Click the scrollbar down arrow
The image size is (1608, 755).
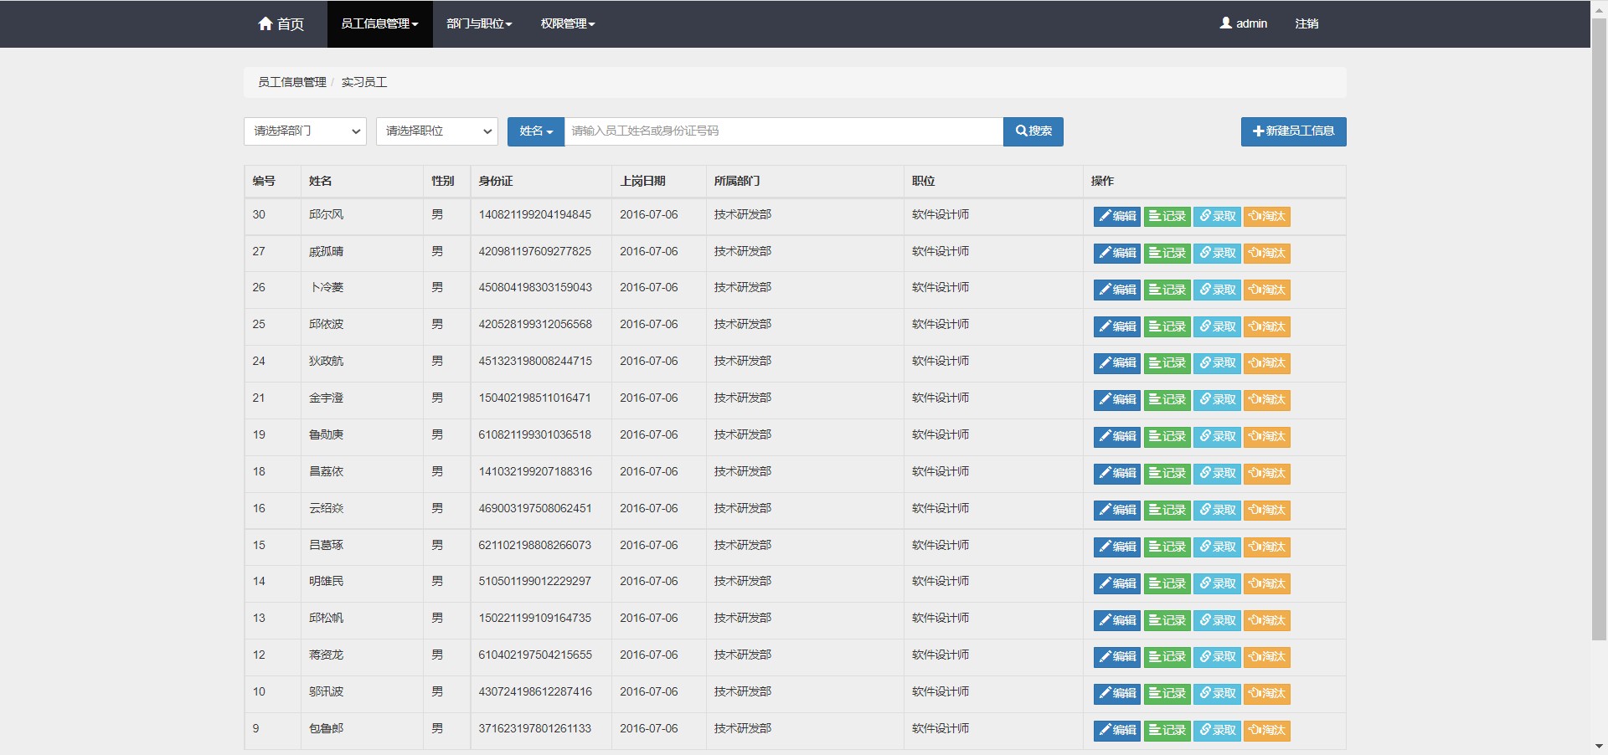(1599, 747)
